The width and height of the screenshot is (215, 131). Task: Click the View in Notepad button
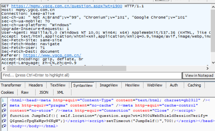click(x=199, y=76)
